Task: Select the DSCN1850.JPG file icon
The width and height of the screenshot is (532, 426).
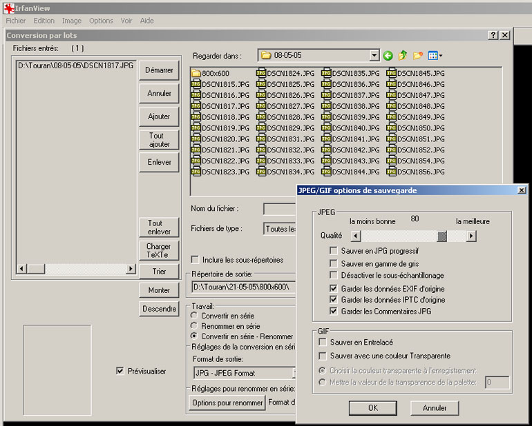Action: coord(391,128)
